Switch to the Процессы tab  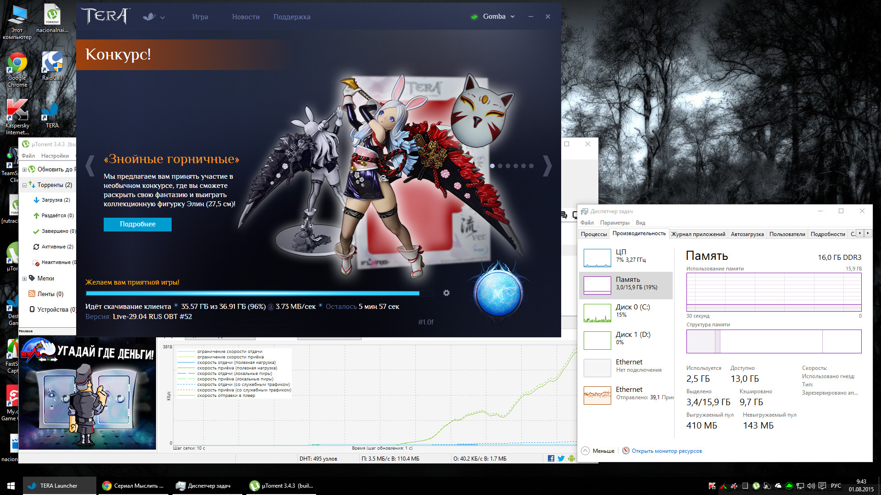click(593, 234)
